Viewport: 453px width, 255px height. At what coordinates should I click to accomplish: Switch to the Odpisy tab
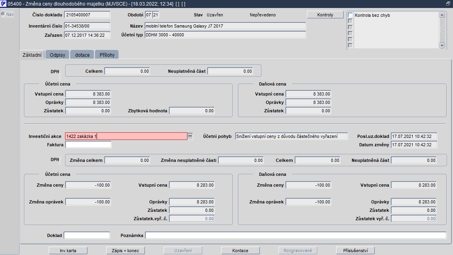tap(57, 55)
